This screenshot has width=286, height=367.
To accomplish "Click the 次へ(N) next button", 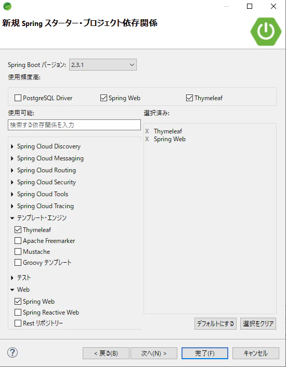I will [154, 353].
